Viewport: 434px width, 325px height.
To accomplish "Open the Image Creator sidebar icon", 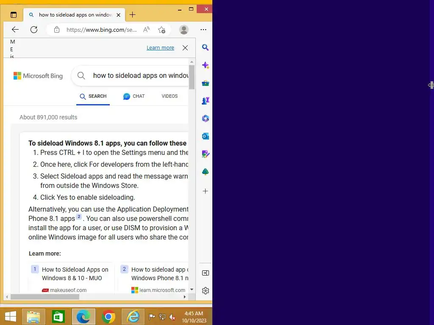I will tap(206, 154).
